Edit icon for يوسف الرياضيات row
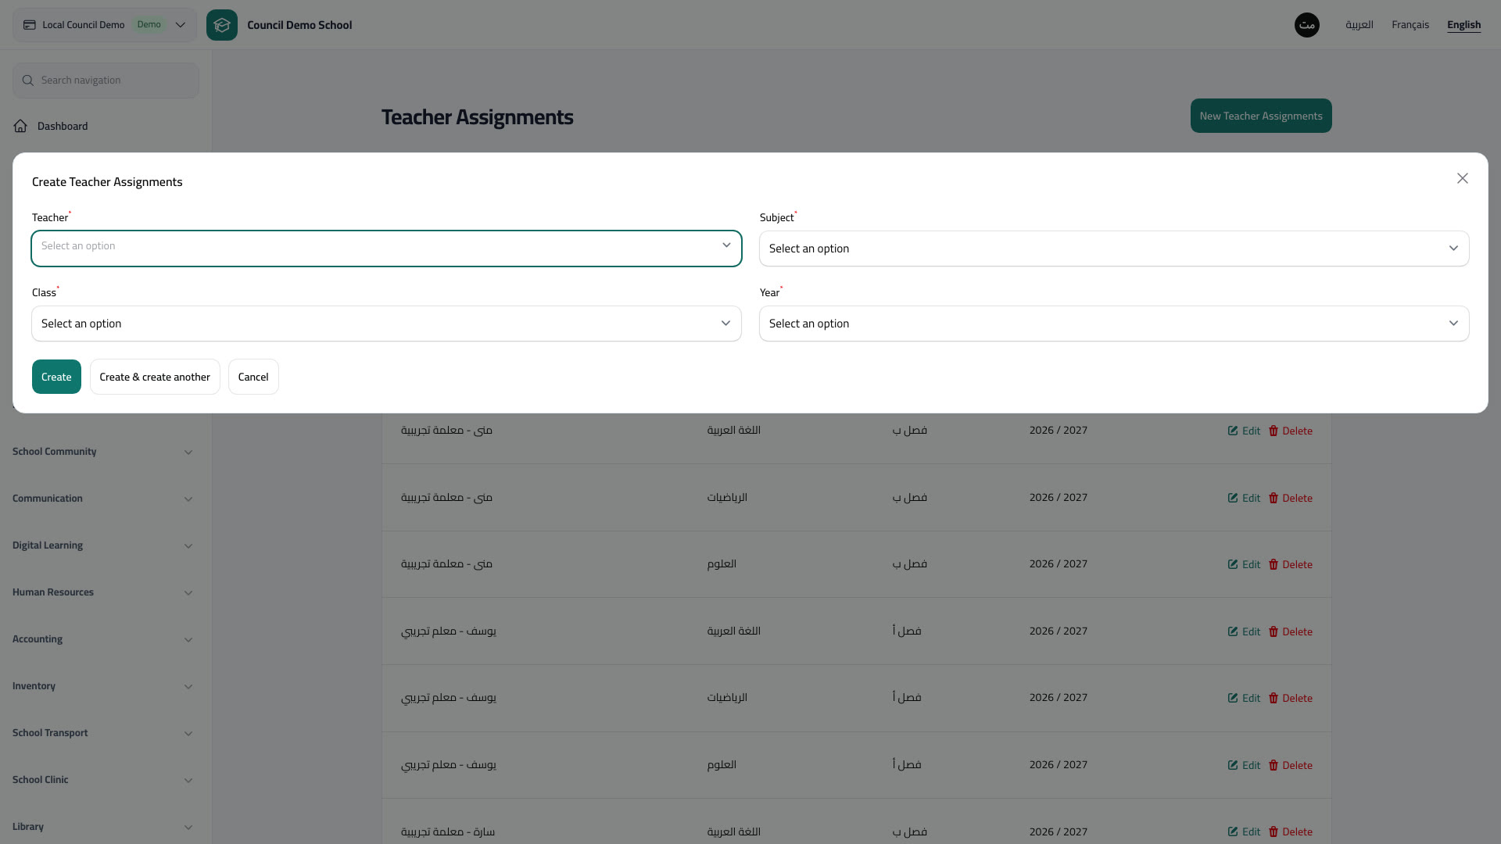 [x=1233, y=698]
